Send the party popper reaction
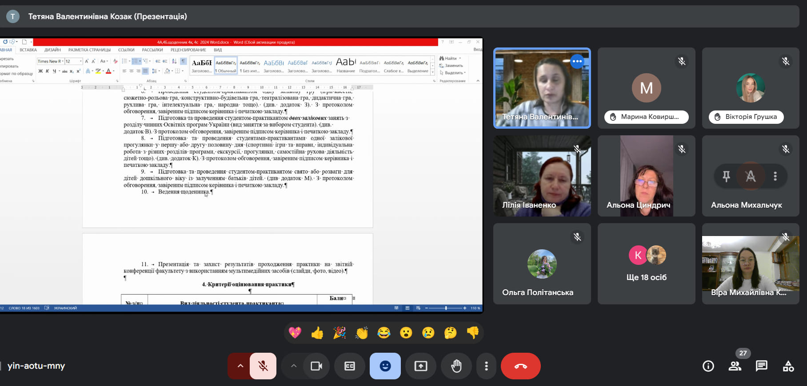 pyautogui.click(x=340, y=333)
